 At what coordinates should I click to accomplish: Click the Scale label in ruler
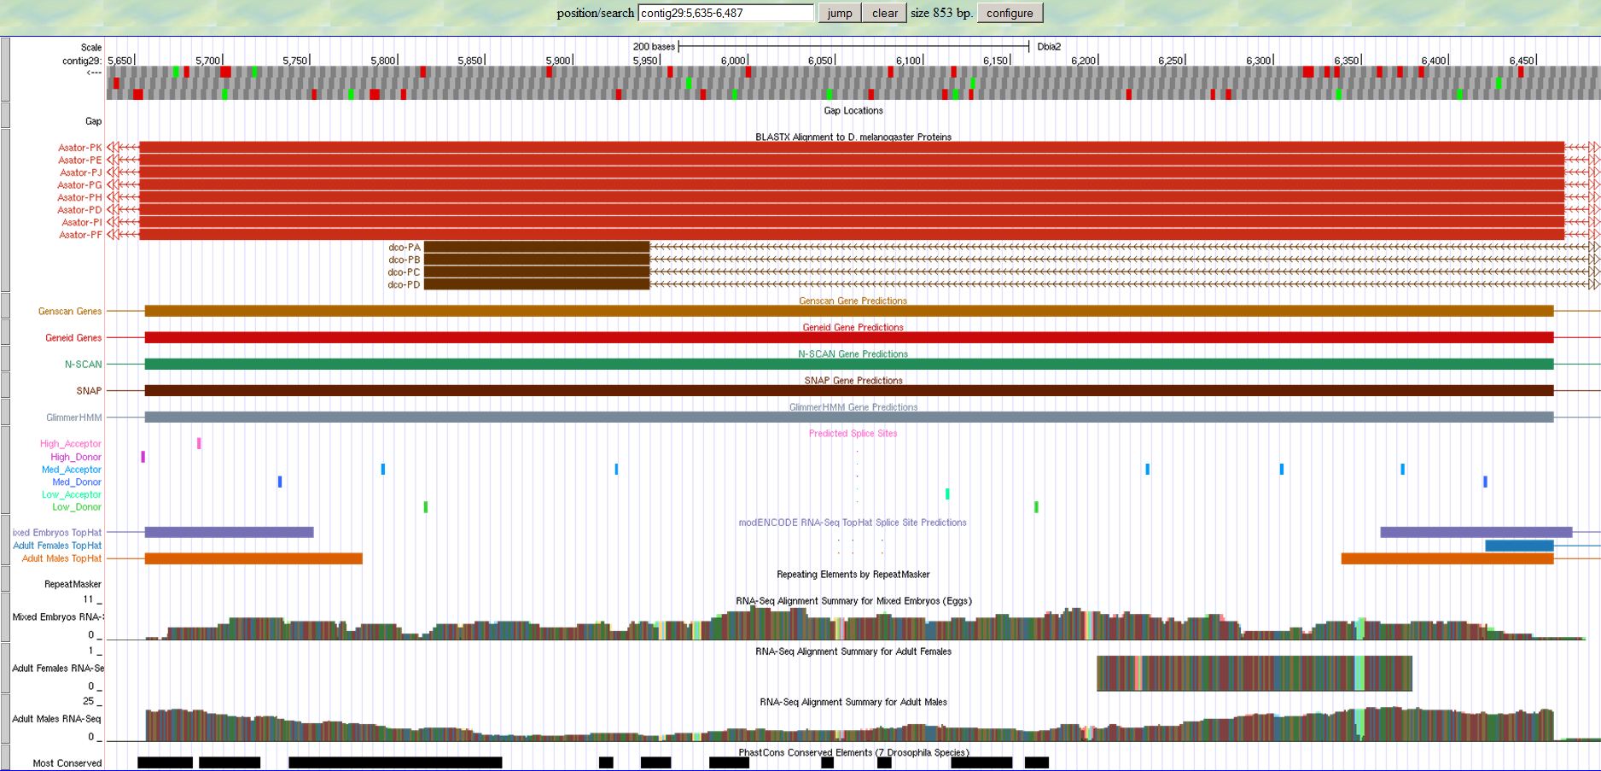tap(91, 48)
